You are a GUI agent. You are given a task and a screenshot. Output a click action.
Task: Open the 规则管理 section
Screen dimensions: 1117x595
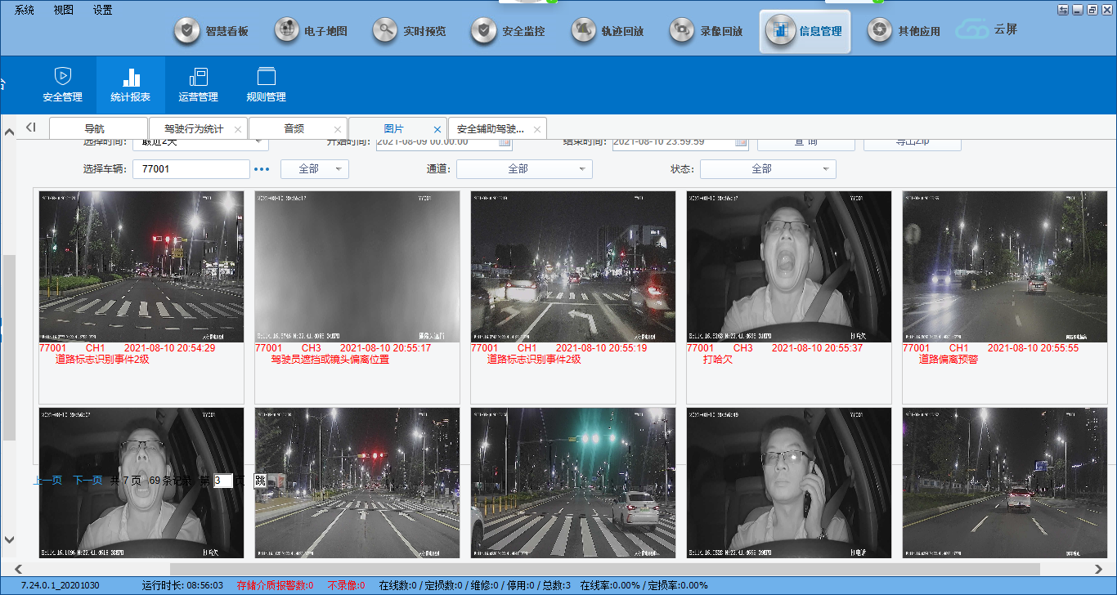click(266, 84)
